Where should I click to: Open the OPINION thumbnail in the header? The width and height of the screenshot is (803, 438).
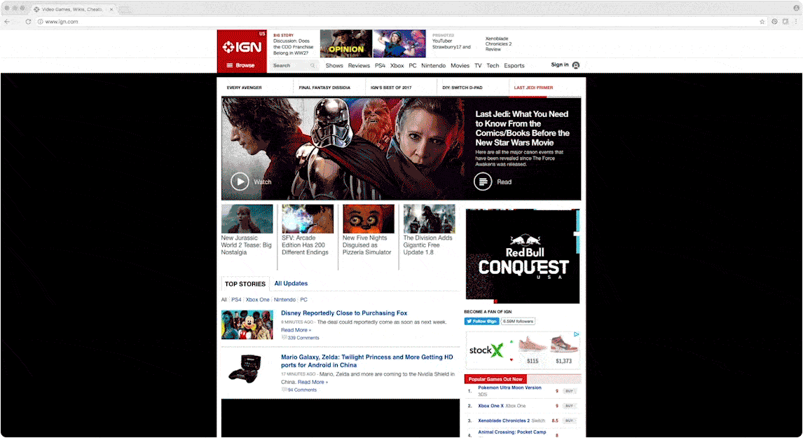point(346,43)
